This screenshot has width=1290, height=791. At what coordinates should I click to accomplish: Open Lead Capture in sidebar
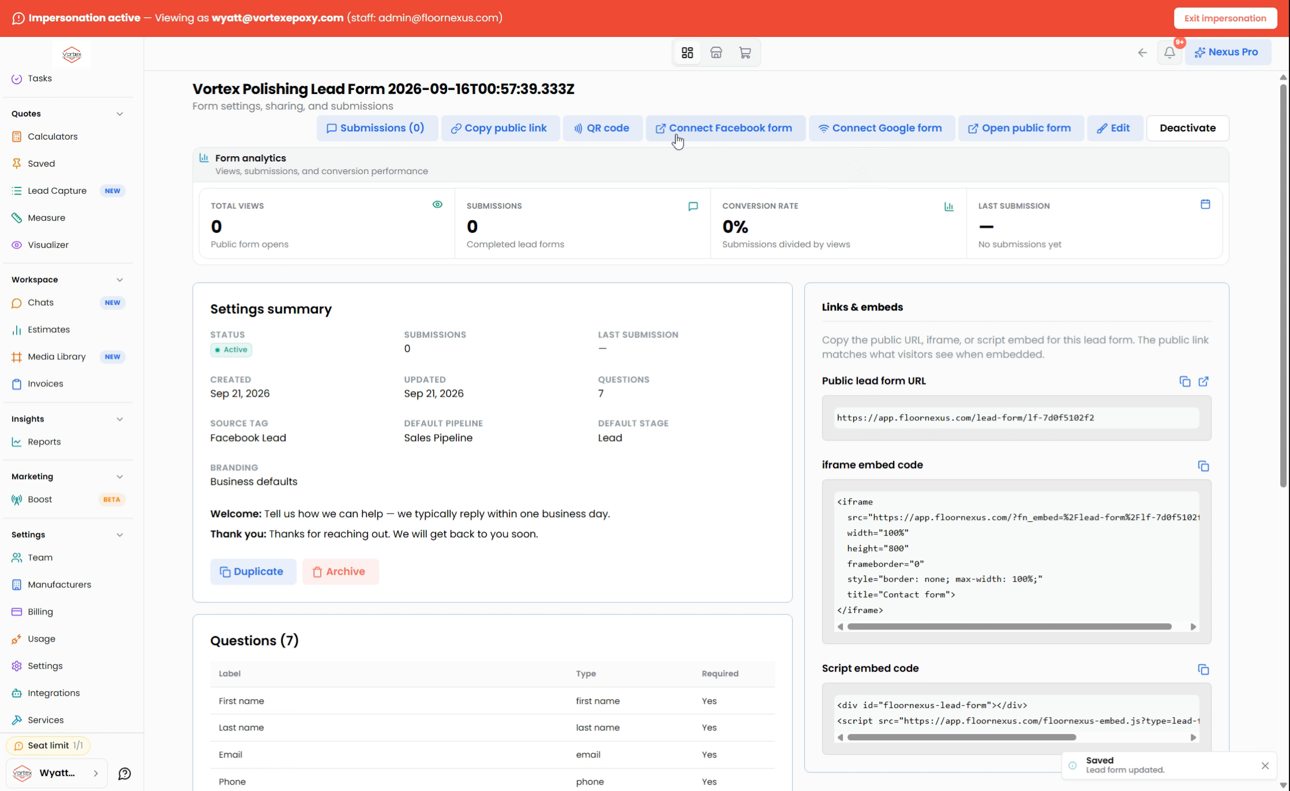pyautogui.click(x=68, y=191)
